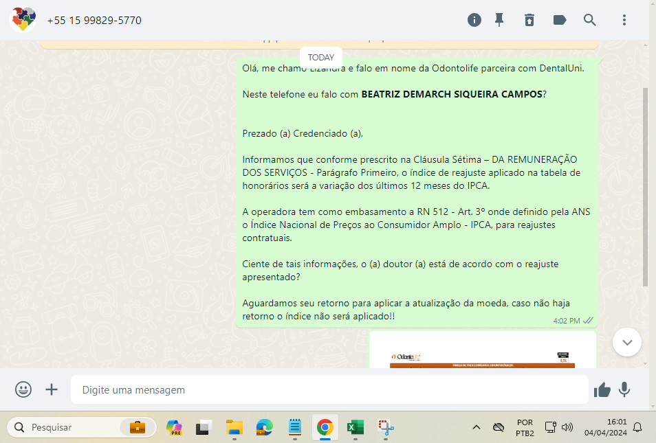Screen dimensions: 656x443
Task: Expand the system tray hidden icons chevron
Action: coord(476,427)
